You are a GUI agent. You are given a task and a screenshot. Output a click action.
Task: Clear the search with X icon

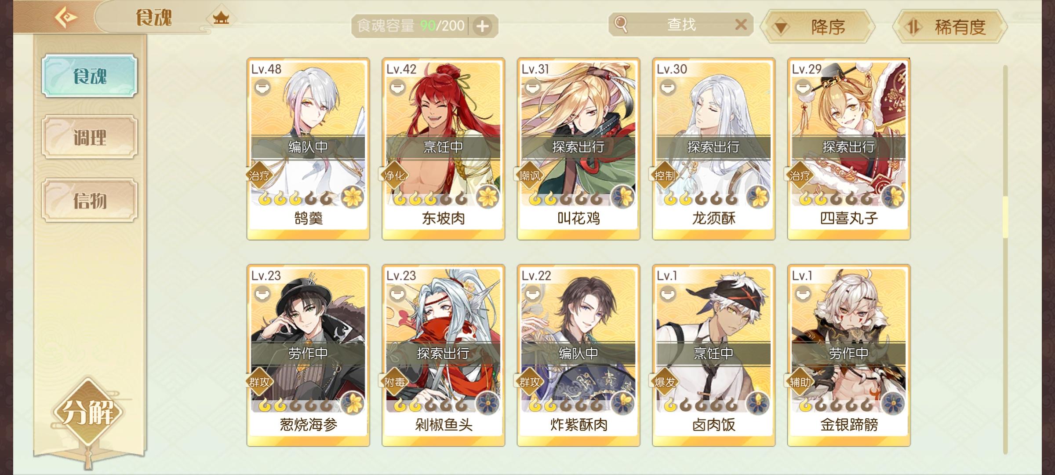(x=741, y=24)
